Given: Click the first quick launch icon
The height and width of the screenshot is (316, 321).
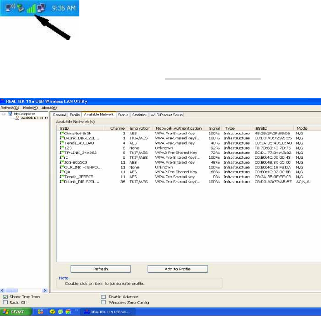Looking at the screenshot, I should coord(41,311).
